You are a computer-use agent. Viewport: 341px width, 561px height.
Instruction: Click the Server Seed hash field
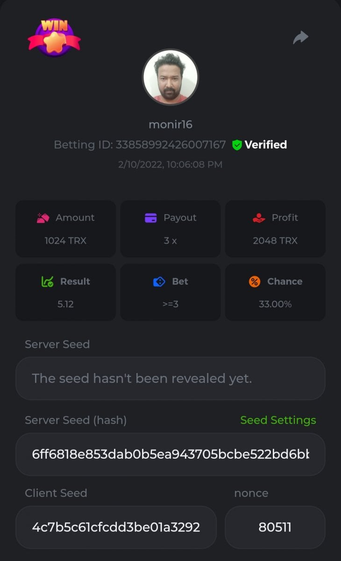point(170,454)
